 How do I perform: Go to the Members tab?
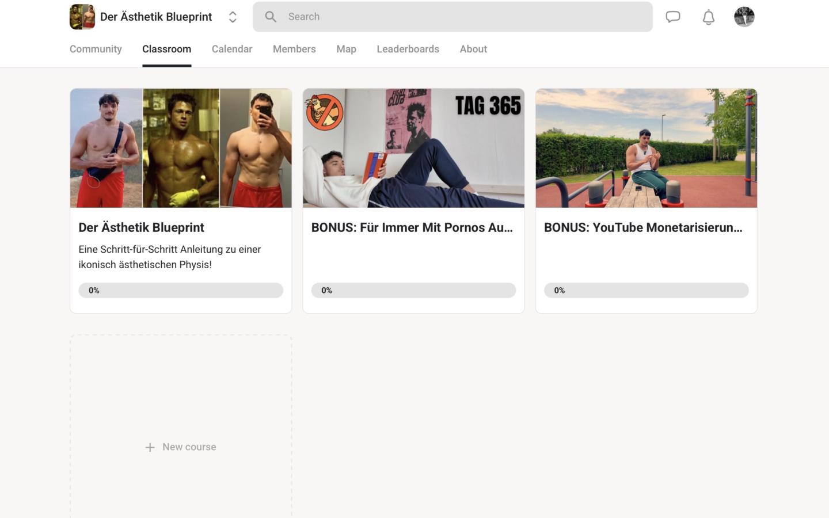294,49
